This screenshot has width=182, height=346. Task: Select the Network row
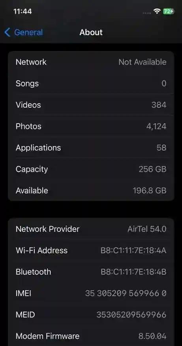(91, 62)
